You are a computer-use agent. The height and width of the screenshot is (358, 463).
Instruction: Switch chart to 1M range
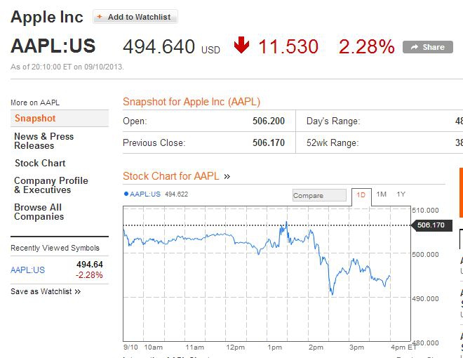[x=381, y=194]
